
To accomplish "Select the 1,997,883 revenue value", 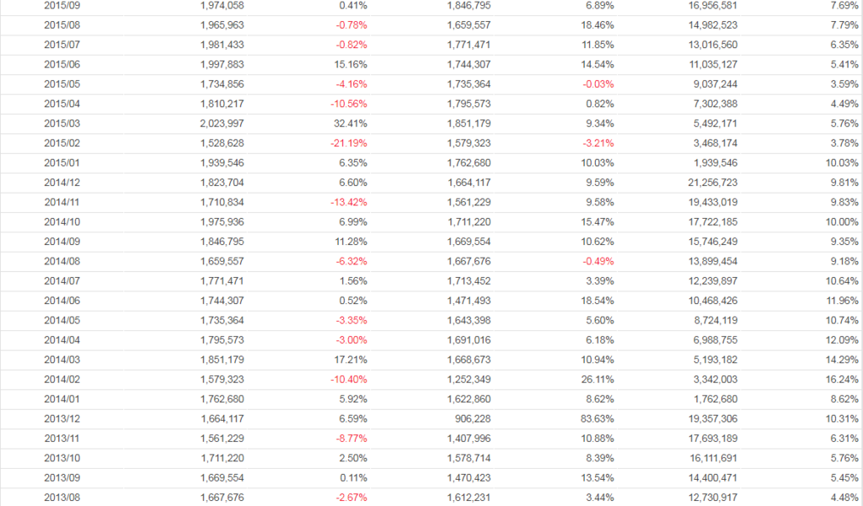I will (x=222, y=64).
